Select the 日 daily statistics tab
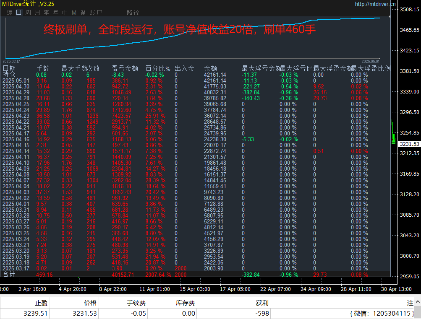The height and width of the screenshot is (319, 421). 19,13
